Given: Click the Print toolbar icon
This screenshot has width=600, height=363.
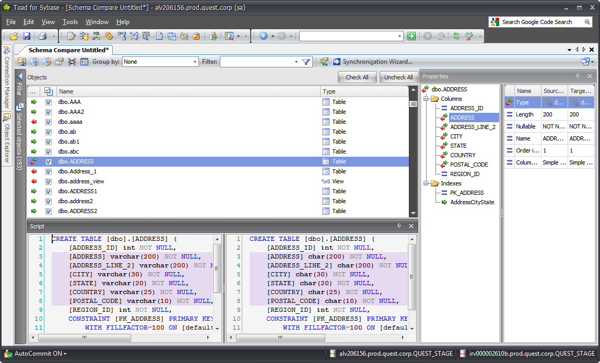Looking at the screenshot, I should pos(42,37).
